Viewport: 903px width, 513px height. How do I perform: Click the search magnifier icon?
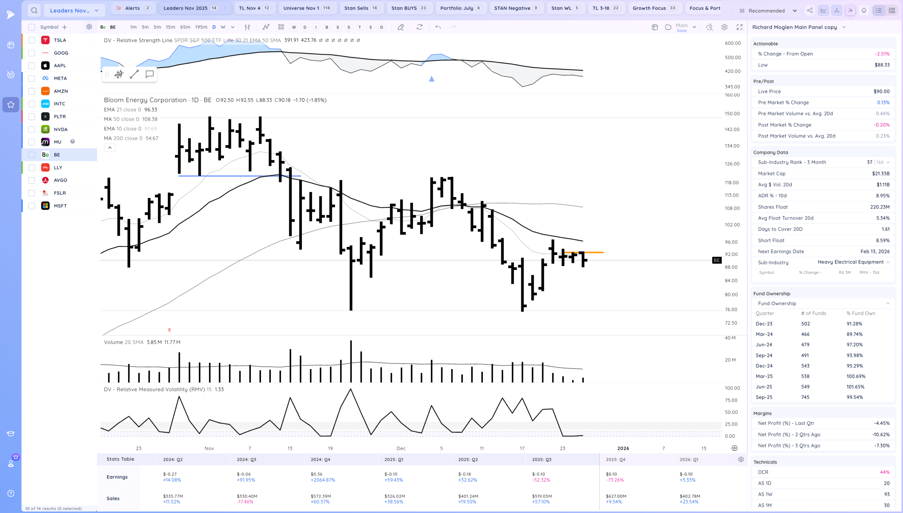click(x=34, y=11)
